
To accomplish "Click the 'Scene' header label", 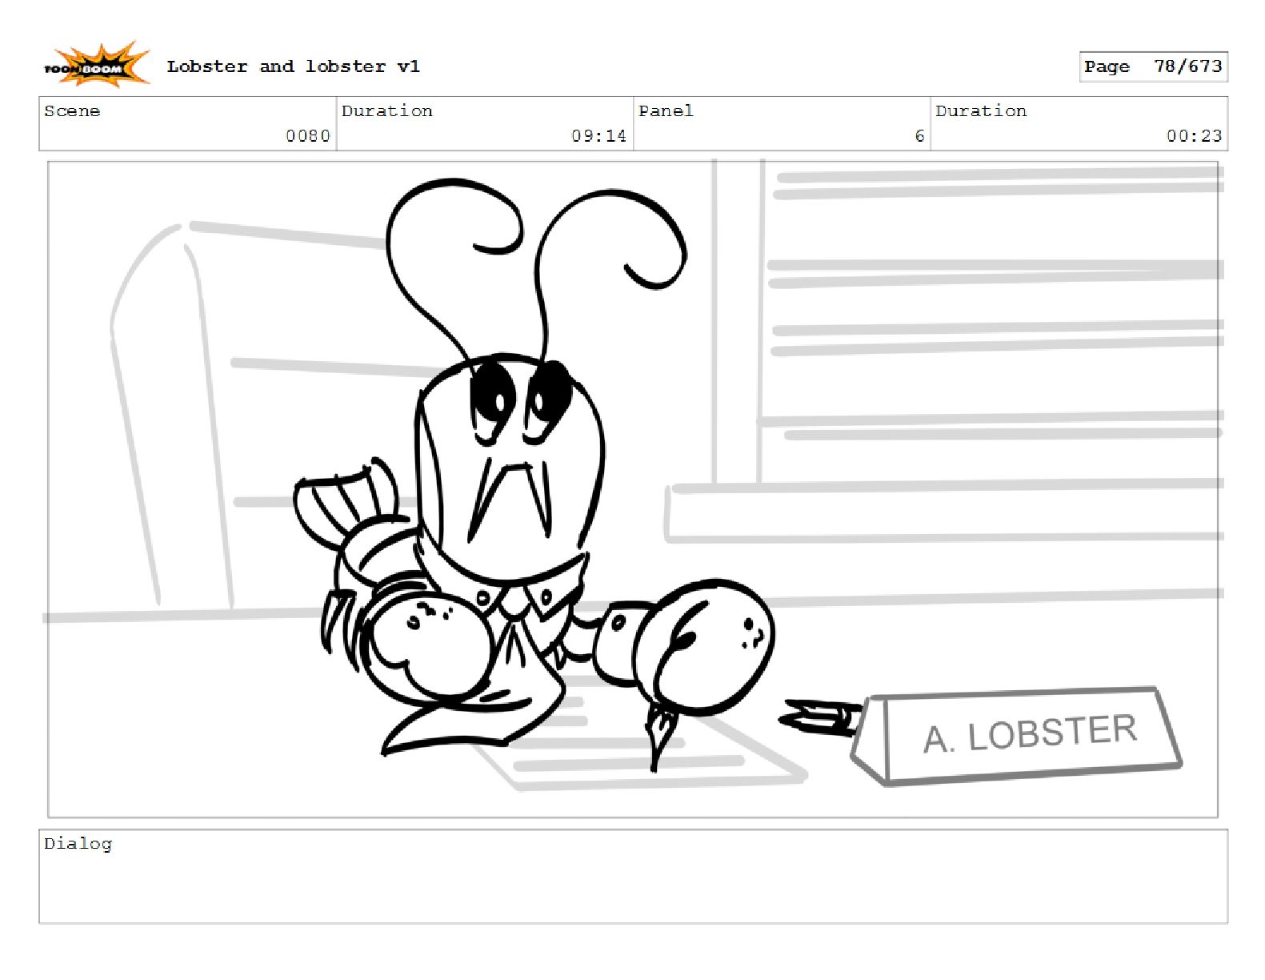I will tap(72, 111).
